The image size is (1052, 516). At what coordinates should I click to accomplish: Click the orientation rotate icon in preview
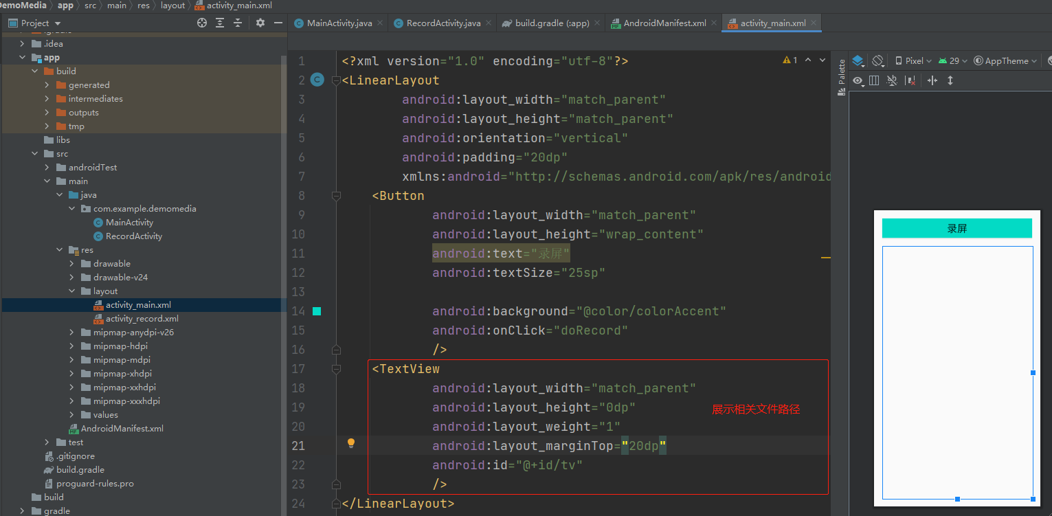877,60
